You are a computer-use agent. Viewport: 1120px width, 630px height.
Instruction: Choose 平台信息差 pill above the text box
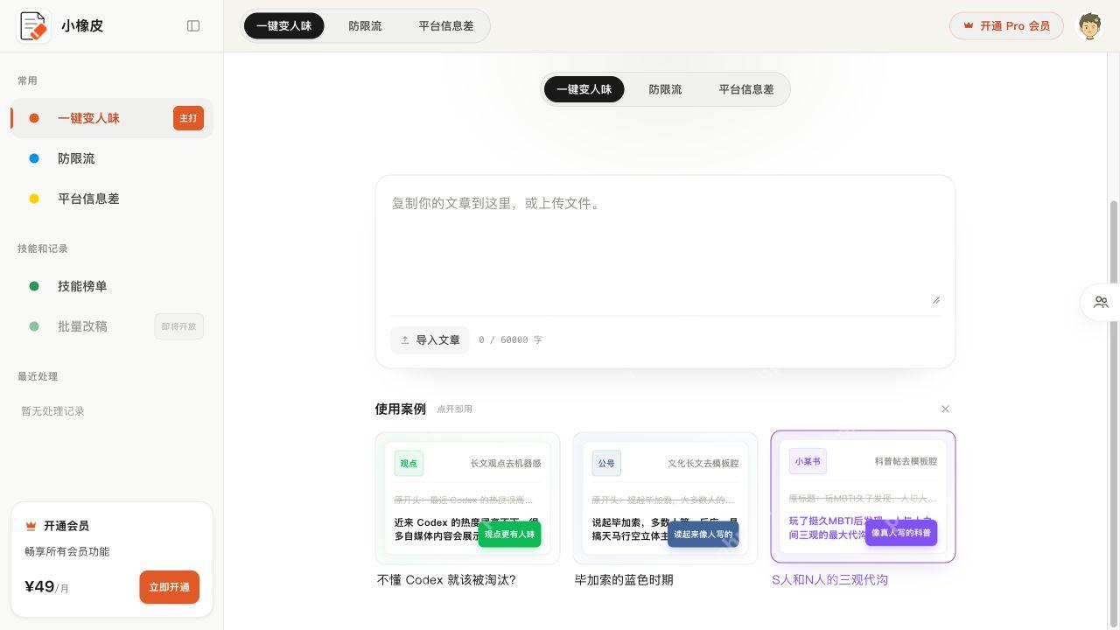746,89
